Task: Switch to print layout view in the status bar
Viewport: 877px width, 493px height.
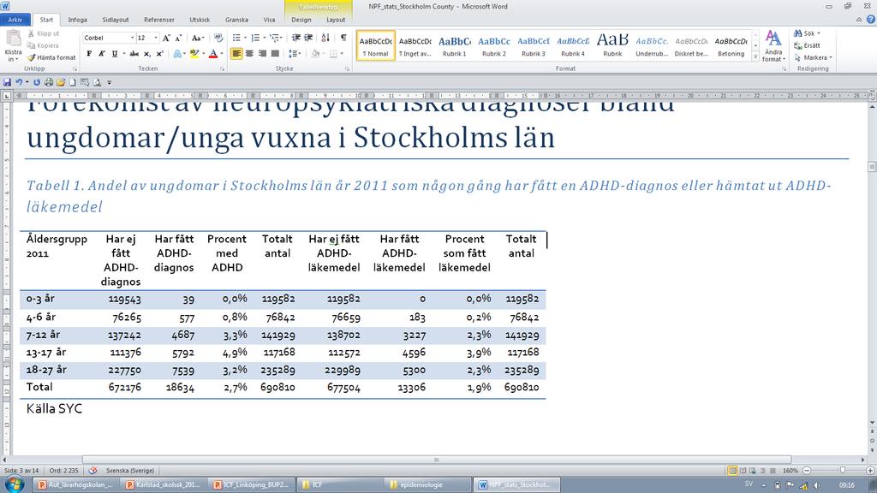Action: point(732,471)
